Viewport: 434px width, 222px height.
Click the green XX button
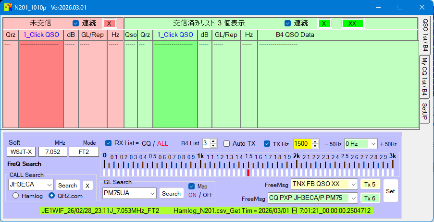point(352,23)
